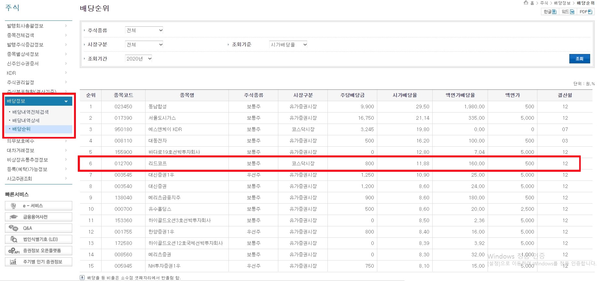Click 에스앤케이 KDR stock name
This screenshot has width=597, height=281.
pos(165,129)
